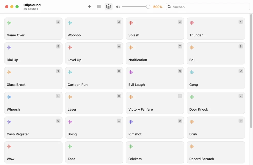Image resolution: width=253 pixels, height=165 pixels.
Task: Click the red waveform icon on Level Up
Action: 70,47
